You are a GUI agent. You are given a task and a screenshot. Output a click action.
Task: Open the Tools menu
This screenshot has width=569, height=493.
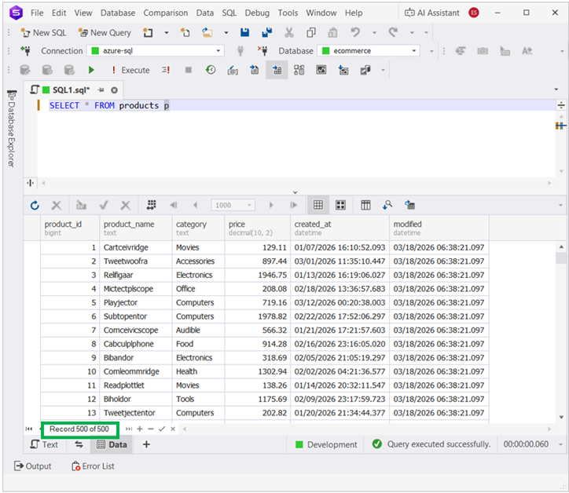tap(288, 13)
